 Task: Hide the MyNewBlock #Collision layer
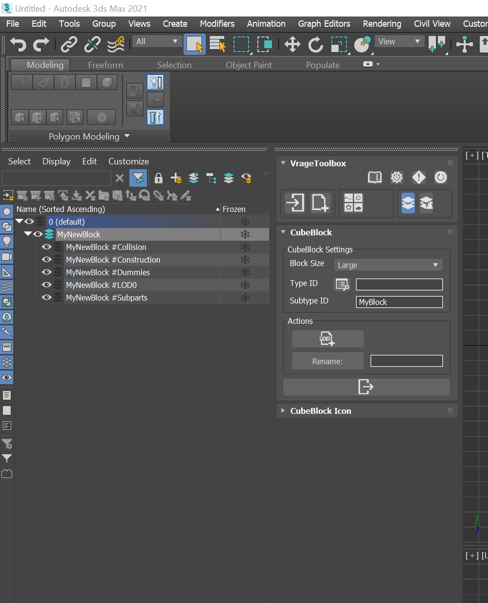(47, 247)
